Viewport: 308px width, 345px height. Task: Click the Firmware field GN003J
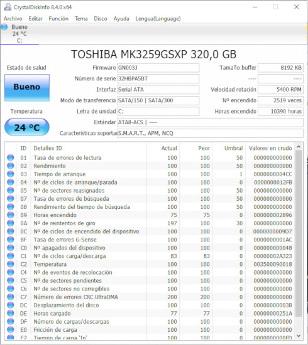point(158,68)
